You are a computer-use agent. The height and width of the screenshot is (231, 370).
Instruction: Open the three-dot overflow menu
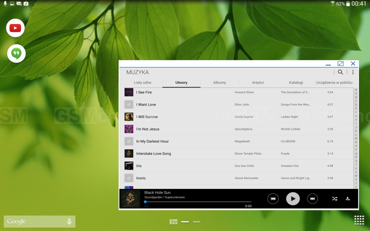click(x=353, y=72)
